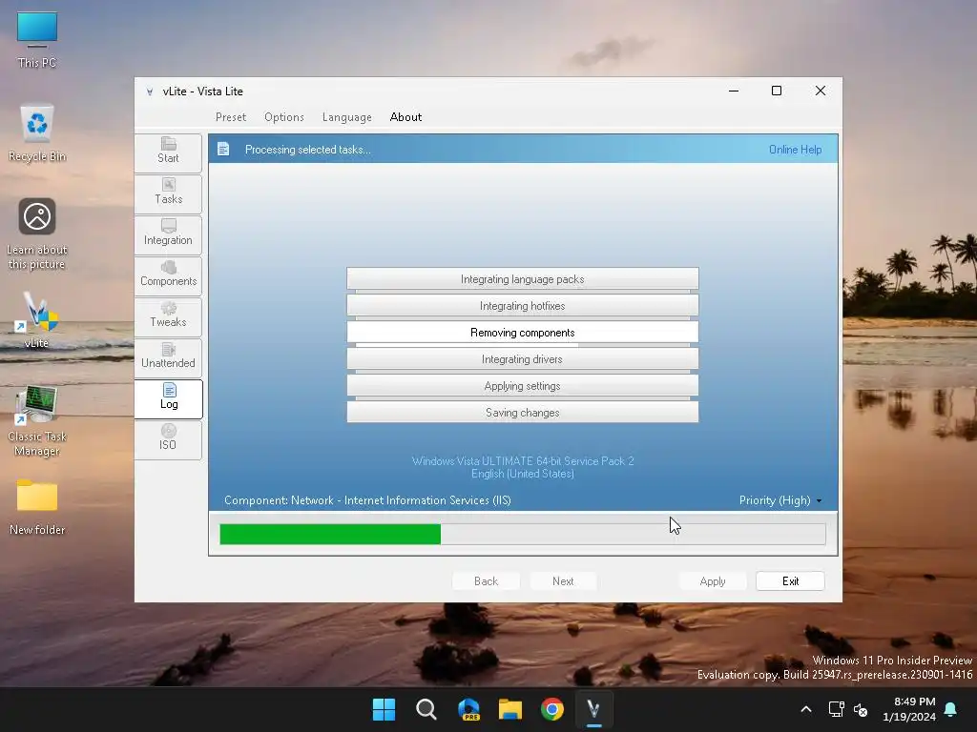Image resolution: width=977 pixels, height=732 pixels.
Task: Minimize the vLite window
Action: (734, 91)
